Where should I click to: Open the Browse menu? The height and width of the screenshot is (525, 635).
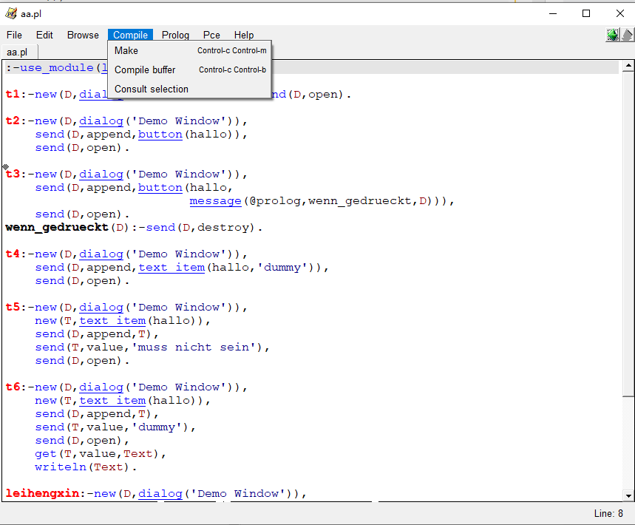tap(83, 35)
